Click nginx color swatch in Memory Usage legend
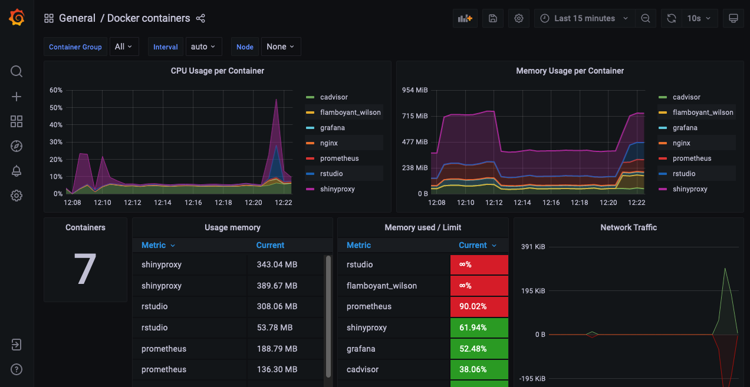750x387 pixels. point(663,143)
